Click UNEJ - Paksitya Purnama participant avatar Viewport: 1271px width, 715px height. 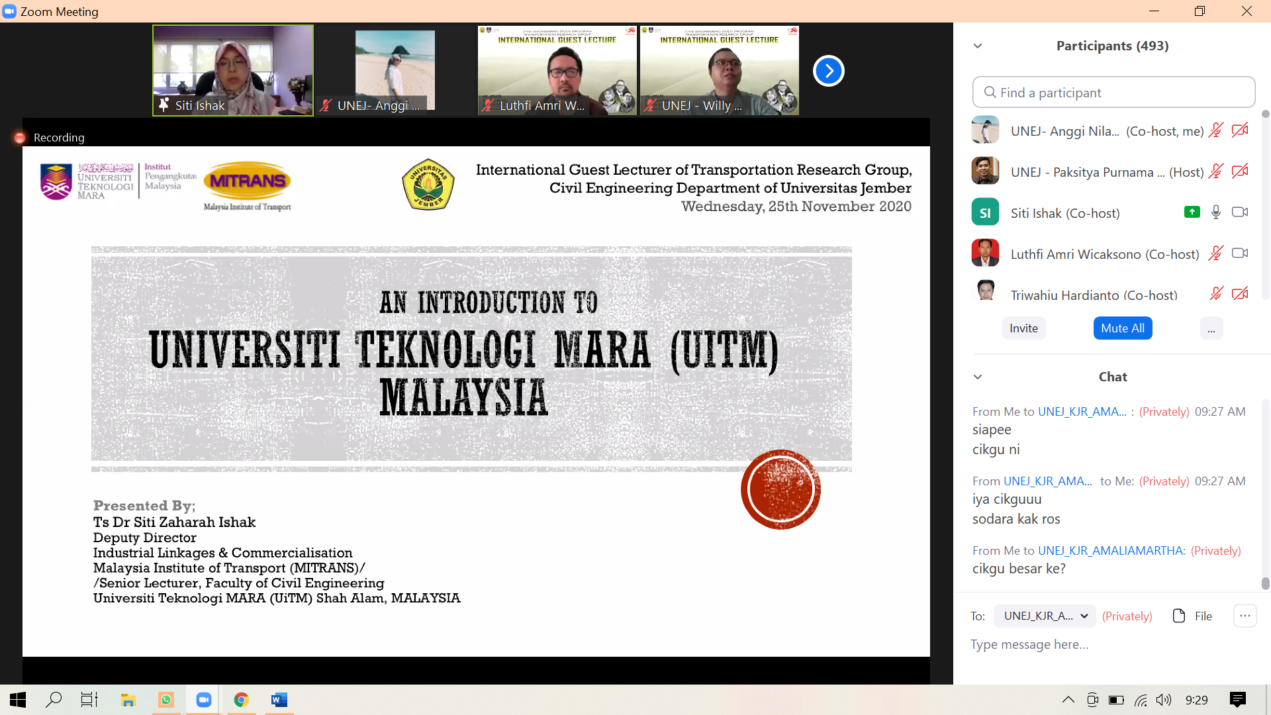[x=985, y=171]
